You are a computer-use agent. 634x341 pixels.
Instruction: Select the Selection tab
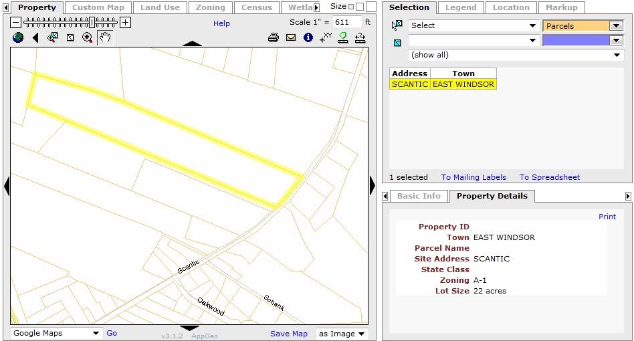point(409,7)
